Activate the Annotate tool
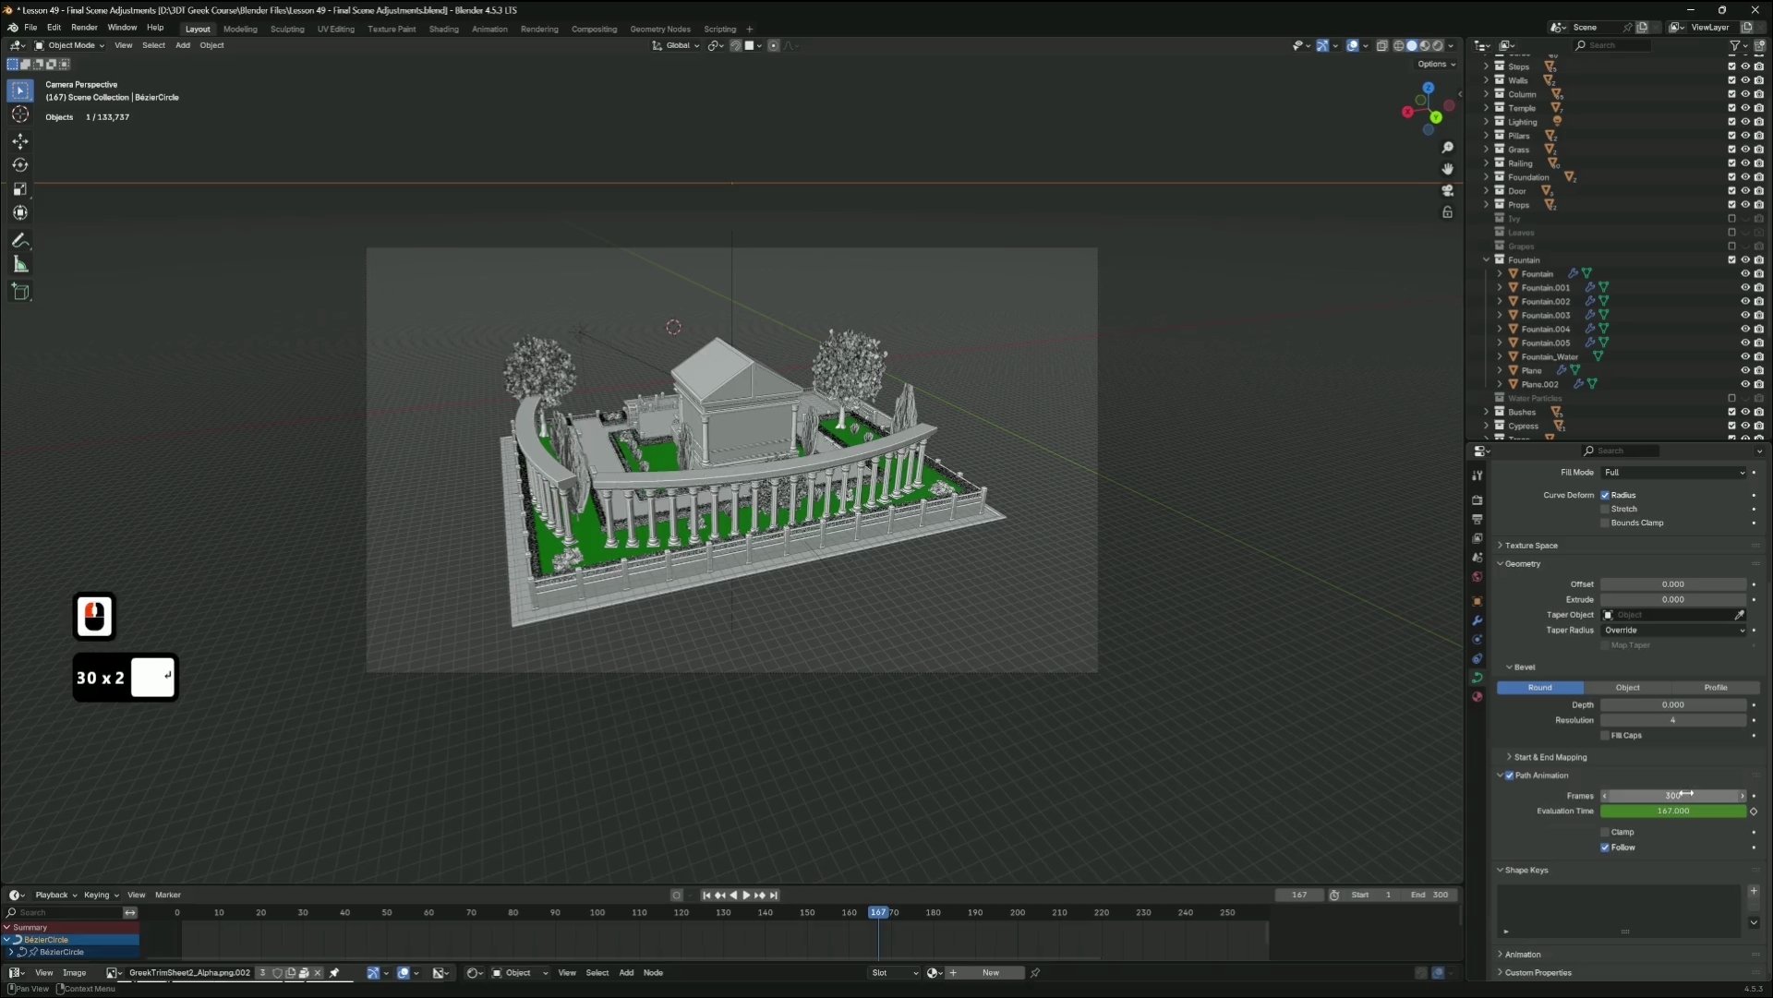The image size is (1773, 998). click(x=20, y=240)
